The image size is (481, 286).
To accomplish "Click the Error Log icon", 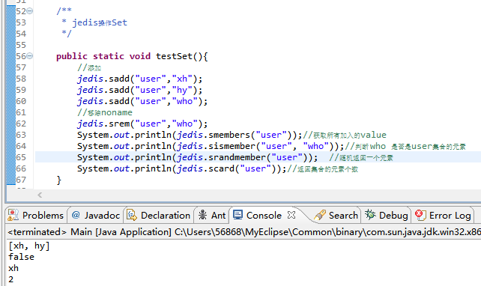I will pyautogui.click(x=420, y=215).
